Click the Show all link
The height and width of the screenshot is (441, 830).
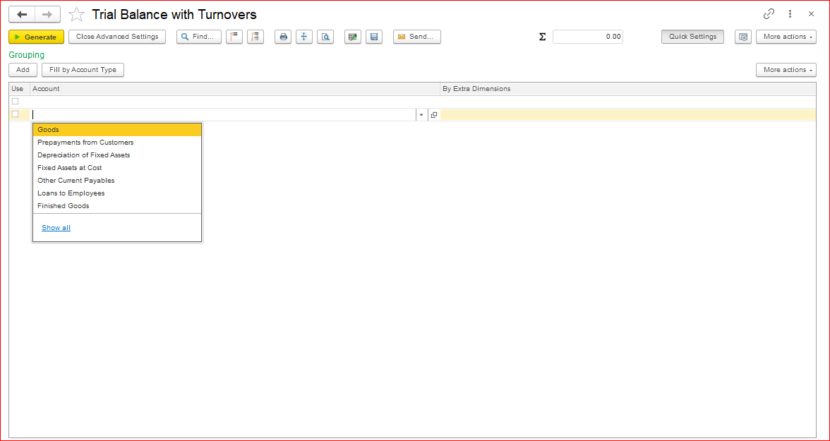(56, 228)
